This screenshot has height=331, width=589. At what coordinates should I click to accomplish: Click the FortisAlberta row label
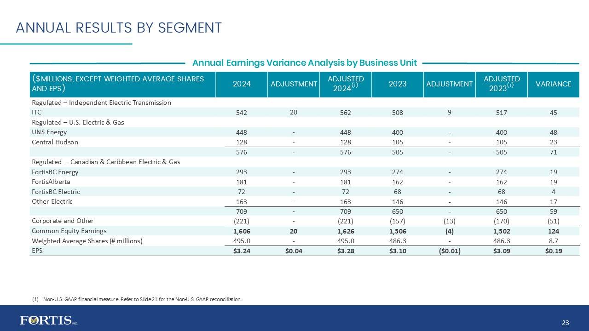coord(51,182)
